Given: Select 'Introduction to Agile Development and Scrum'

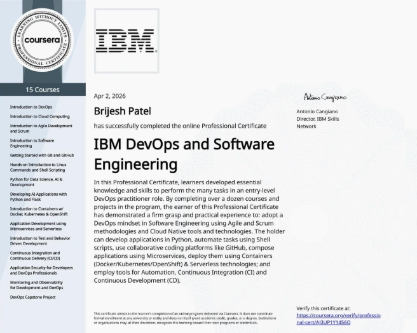Looking at the screenshot, I should pos(41,128).
